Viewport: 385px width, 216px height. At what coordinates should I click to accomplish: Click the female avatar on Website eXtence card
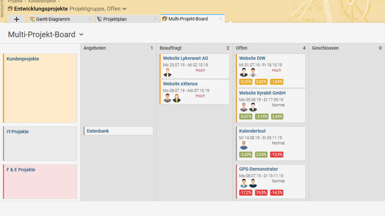coord(176,98)
